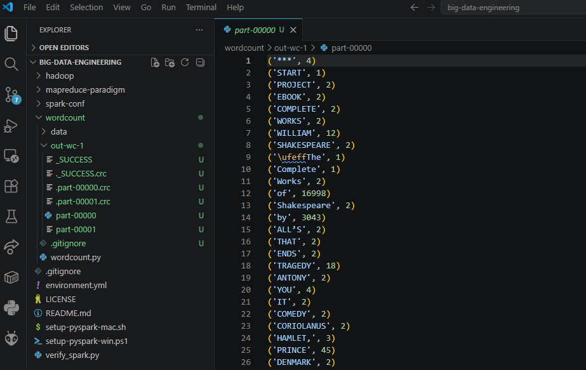Viewport: 586px width, 370px height.
Task: Open the Live Share icon in activity bar
Action: point(11,247)
